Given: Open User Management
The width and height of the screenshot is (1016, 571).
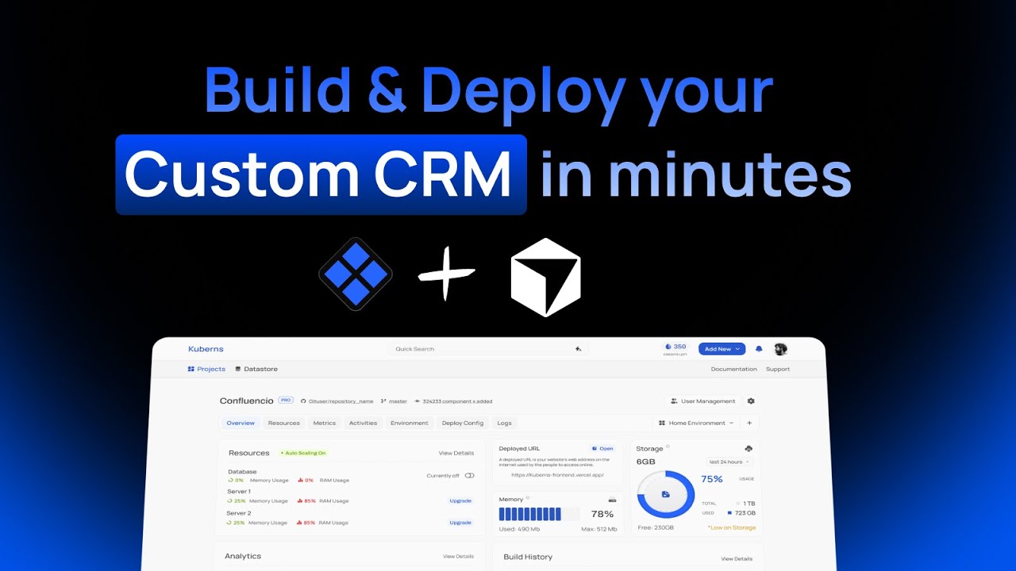Looking at the screenshot, I should pos(703,401).
